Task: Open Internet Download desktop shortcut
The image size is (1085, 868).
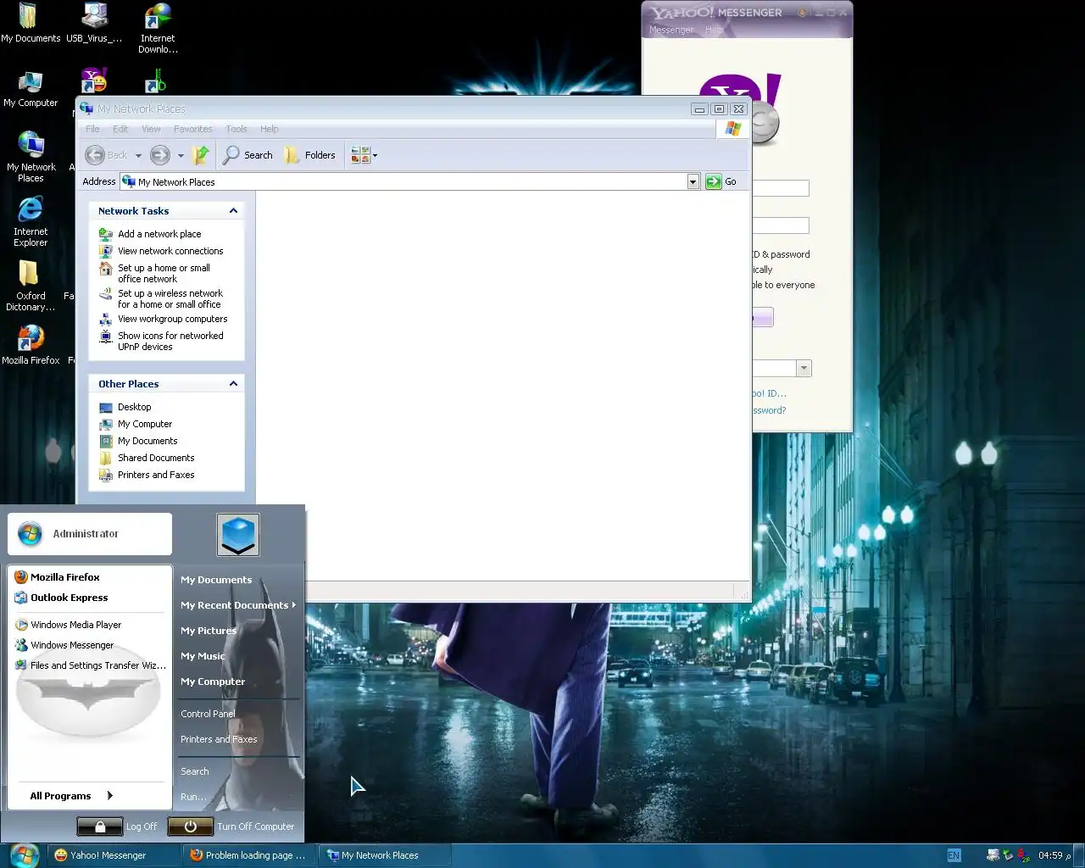Action: 158,28
